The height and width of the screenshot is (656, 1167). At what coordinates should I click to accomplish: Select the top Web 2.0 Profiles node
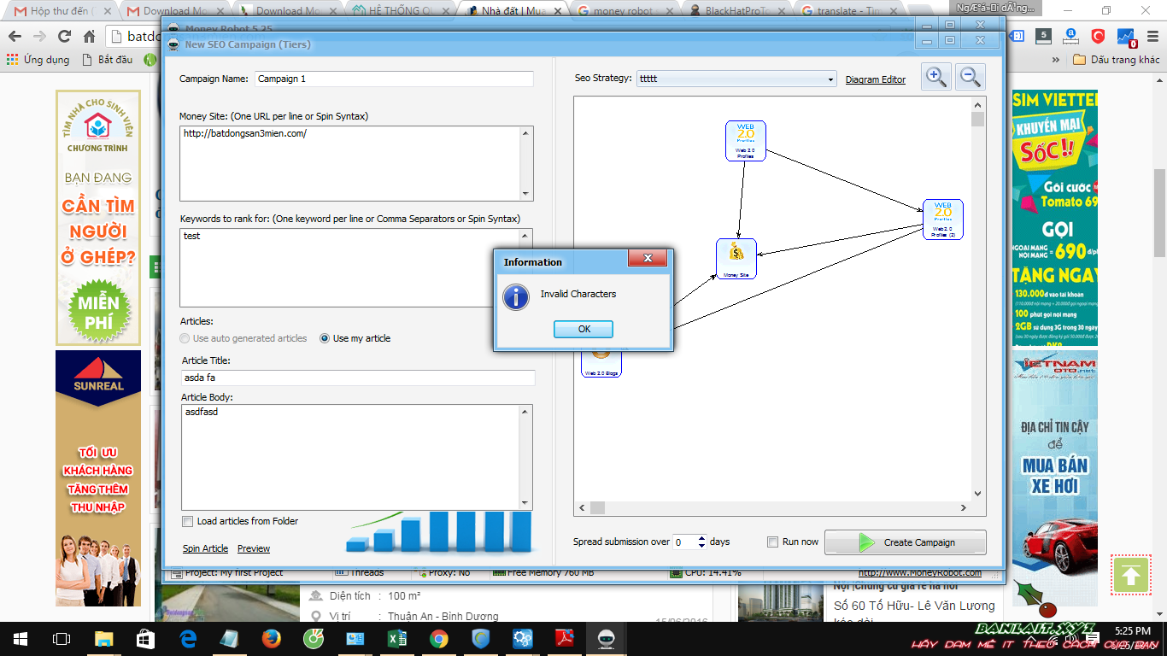coord(745,140)
